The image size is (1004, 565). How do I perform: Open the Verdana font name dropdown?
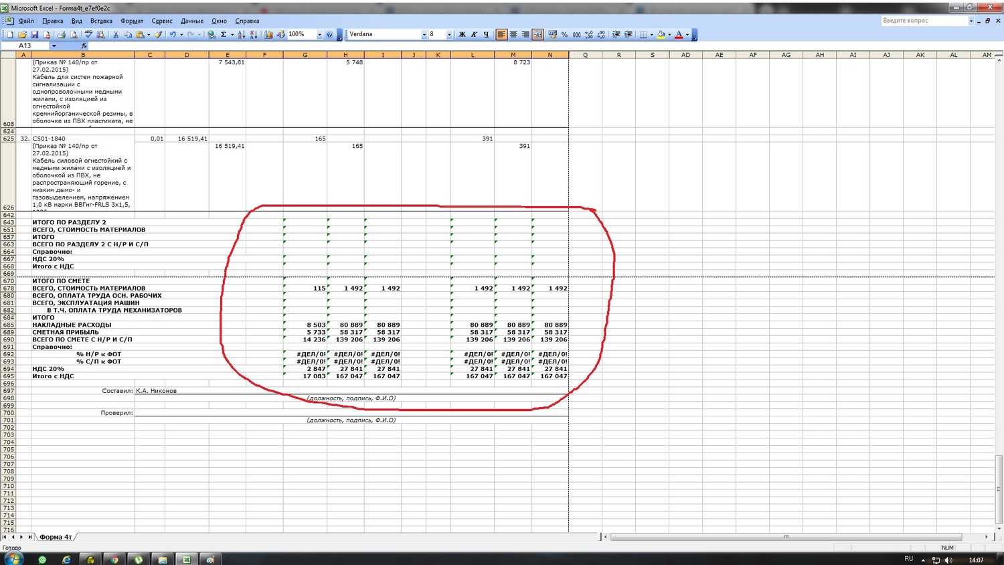(424, 35)
